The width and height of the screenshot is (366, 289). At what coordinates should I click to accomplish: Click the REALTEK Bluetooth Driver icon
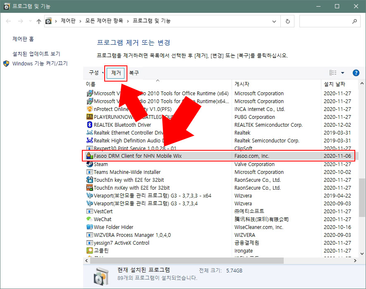89,125
